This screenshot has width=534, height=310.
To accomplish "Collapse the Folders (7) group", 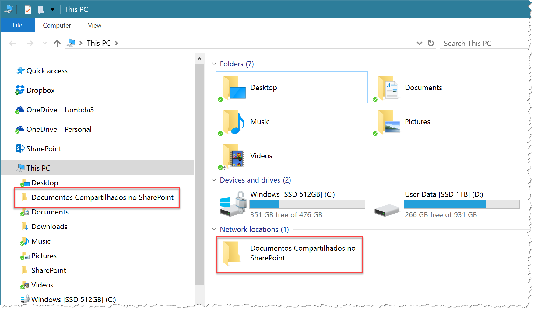I will (214, 64).
